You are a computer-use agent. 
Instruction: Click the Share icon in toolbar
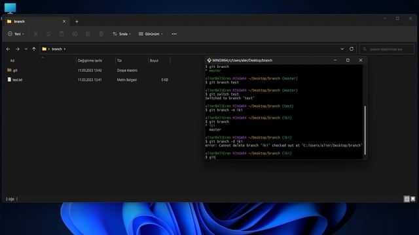(88, 34)
